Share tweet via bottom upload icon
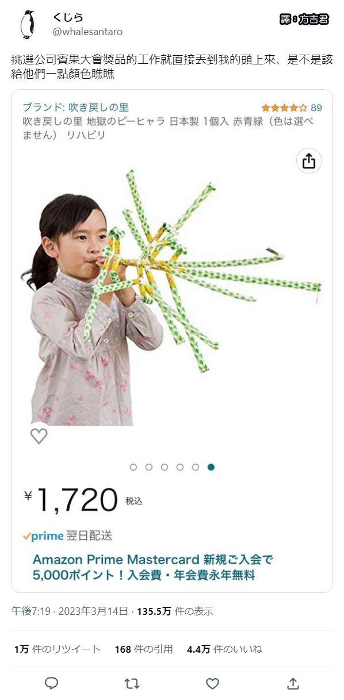 (x=293, y=683)
